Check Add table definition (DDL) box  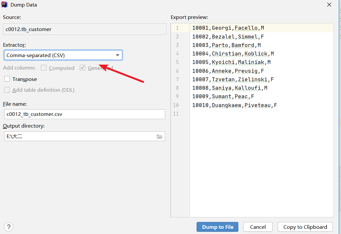click(7, 90)
